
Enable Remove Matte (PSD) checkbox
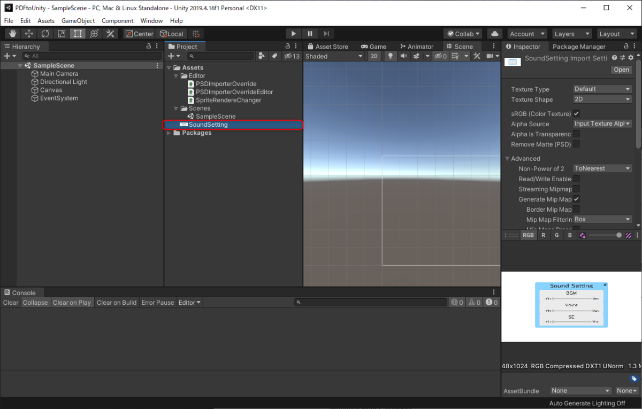[577, 144]
